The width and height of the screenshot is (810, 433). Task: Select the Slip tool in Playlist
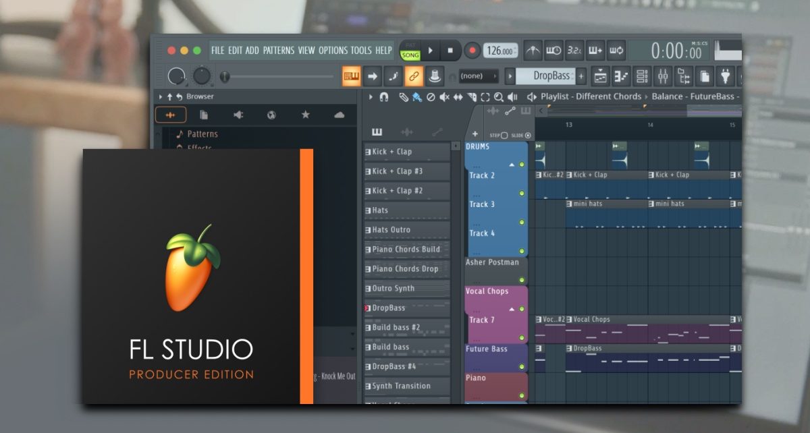tap(458, 97)
